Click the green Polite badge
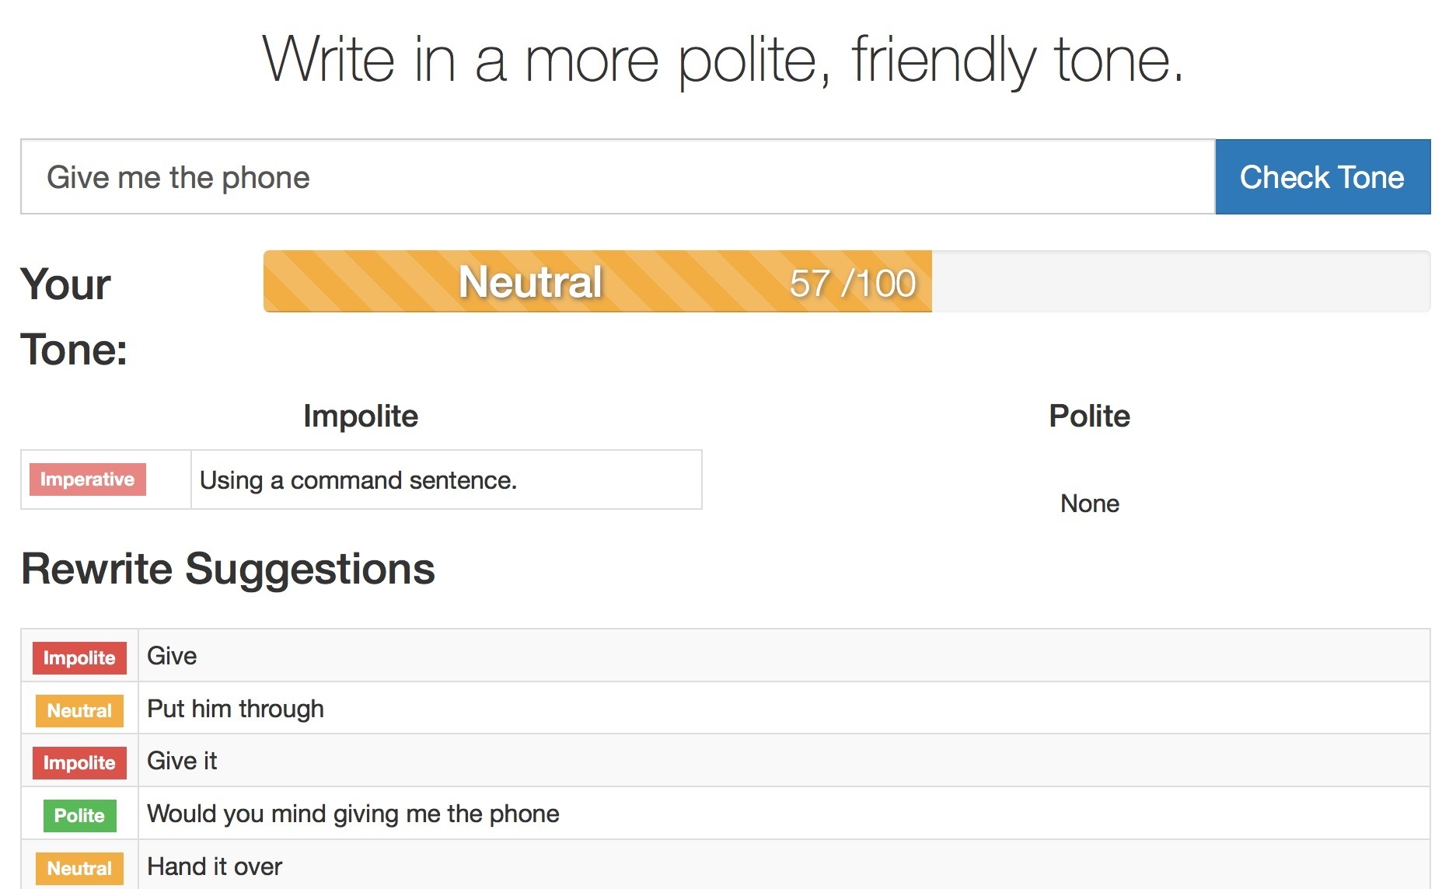Screen dimensions: 1449x889 click(x=79, y=815)
